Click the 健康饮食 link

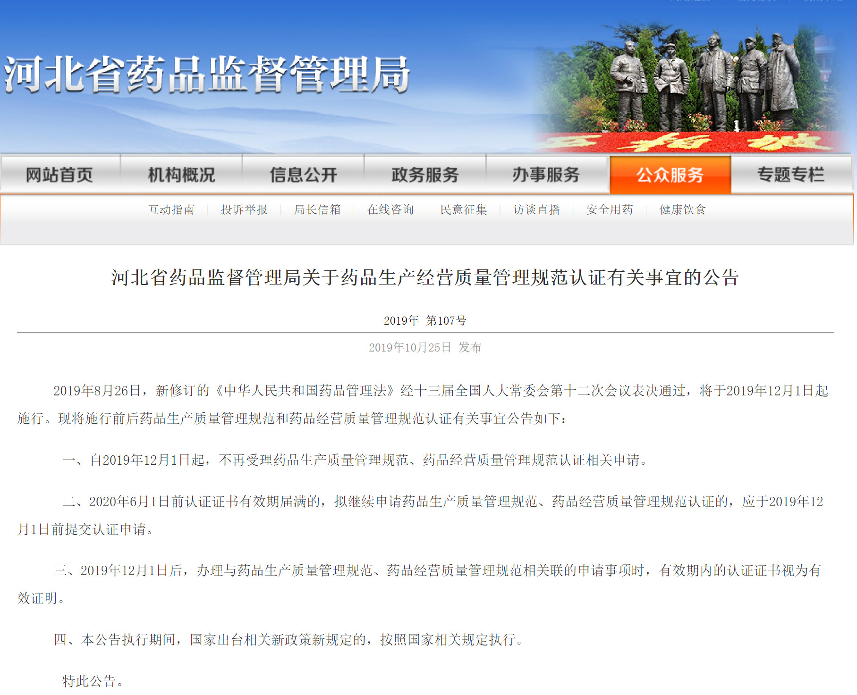pyautogui.click(x=682, y=209)
